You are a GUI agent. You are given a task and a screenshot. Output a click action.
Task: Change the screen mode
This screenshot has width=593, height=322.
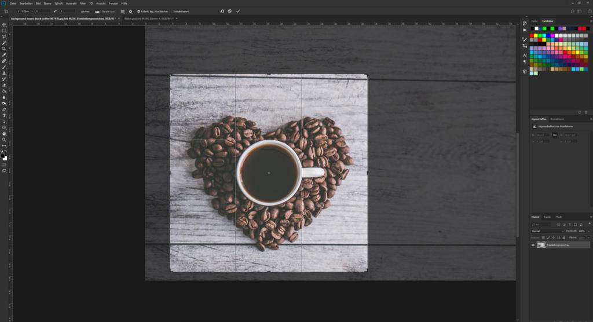(x=4, y=171)
